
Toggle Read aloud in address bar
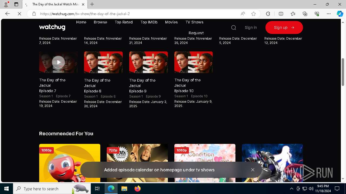243,14
